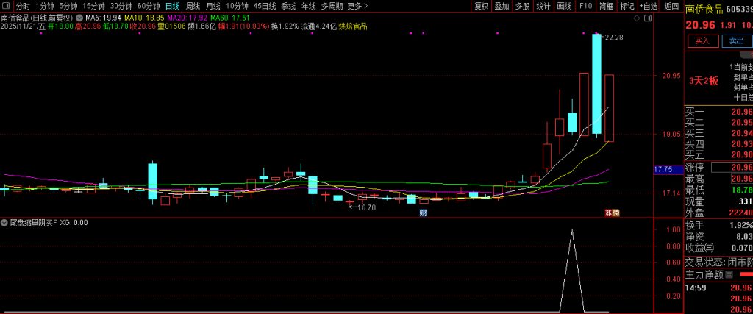
Task: Click the small icon next to 主力净额
Action: point(729,275)
